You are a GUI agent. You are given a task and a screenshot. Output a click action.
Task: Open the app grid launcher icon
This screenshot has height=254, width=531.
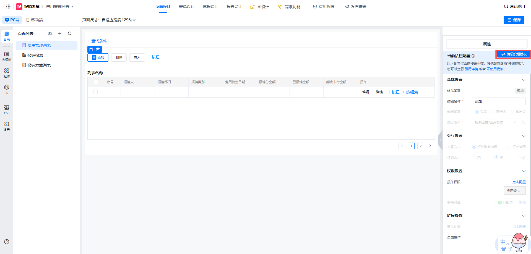click(8, 6)
